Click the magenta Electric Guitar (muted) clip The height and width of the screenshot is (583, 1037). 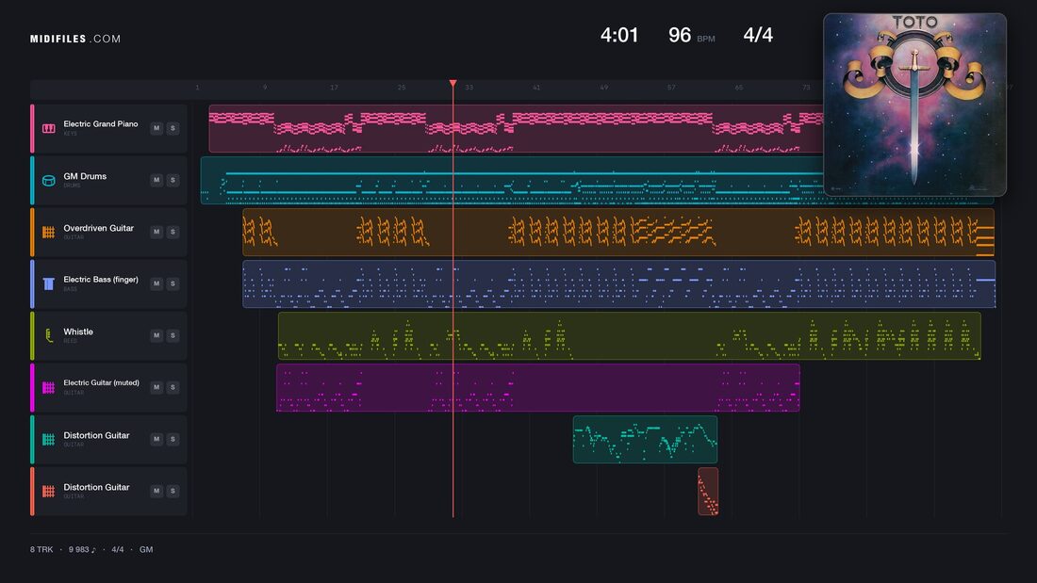[x=538, y=387]
